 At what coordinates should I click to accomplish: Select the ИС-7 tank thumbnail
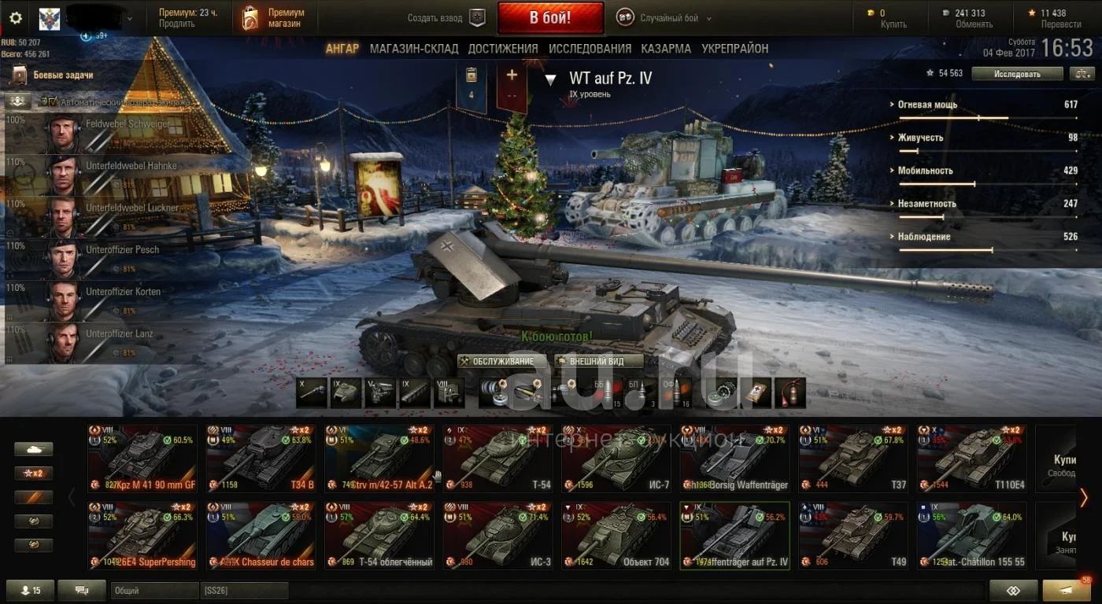point(616,459)
